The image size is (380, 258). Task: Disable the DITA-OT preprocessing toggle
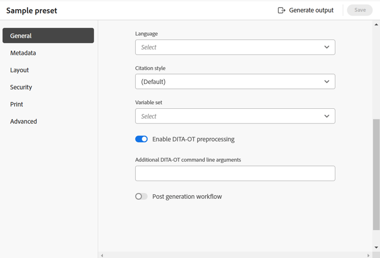[141, 139]
